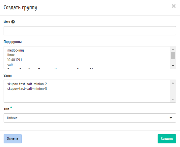
Task: Select linux in the Подгруппы list
Action: (11, 55)
